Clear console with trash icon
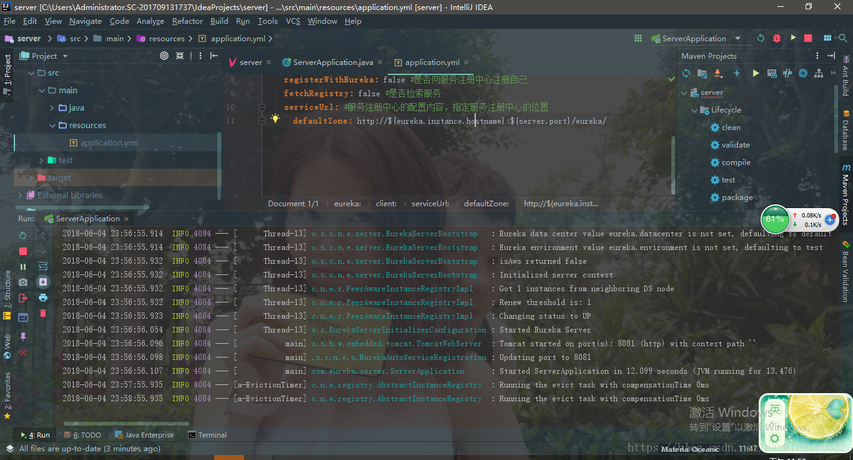Viewport: 853px width, 460px height. [43, 313]
